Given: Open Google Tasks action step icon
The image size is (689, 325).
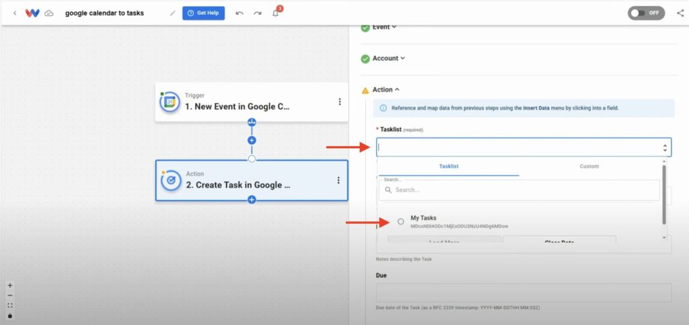Looking at the screenshot, I should (170, 180).
